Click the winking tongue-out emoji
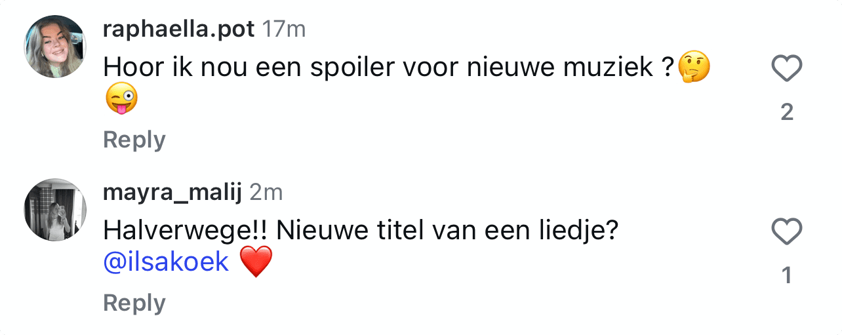This screenshot has width=842, height=335. pyautogui.click(x=121, y=100)
